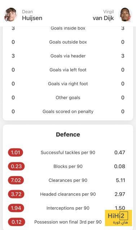The width and height of the screenshot is (136, 230).
Task: Open Dean Huijsen's player photo
Action: pyautogui.click(x=10, y=14)
